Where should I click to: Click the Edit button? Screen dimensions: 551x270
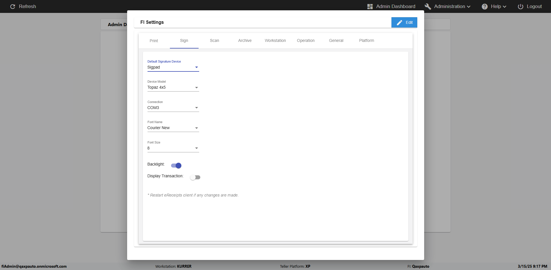tap(404, 22)
